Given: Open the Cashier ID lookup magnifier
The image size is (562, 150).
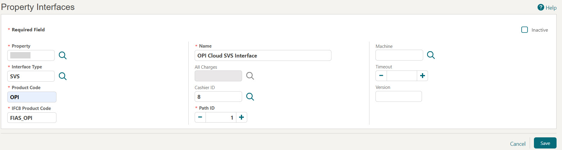Looking at the screenshot, I should click(x=250, y=97).
